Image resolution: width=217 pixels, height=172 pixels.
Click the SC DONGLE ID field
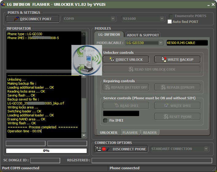(x=45, y=160)
